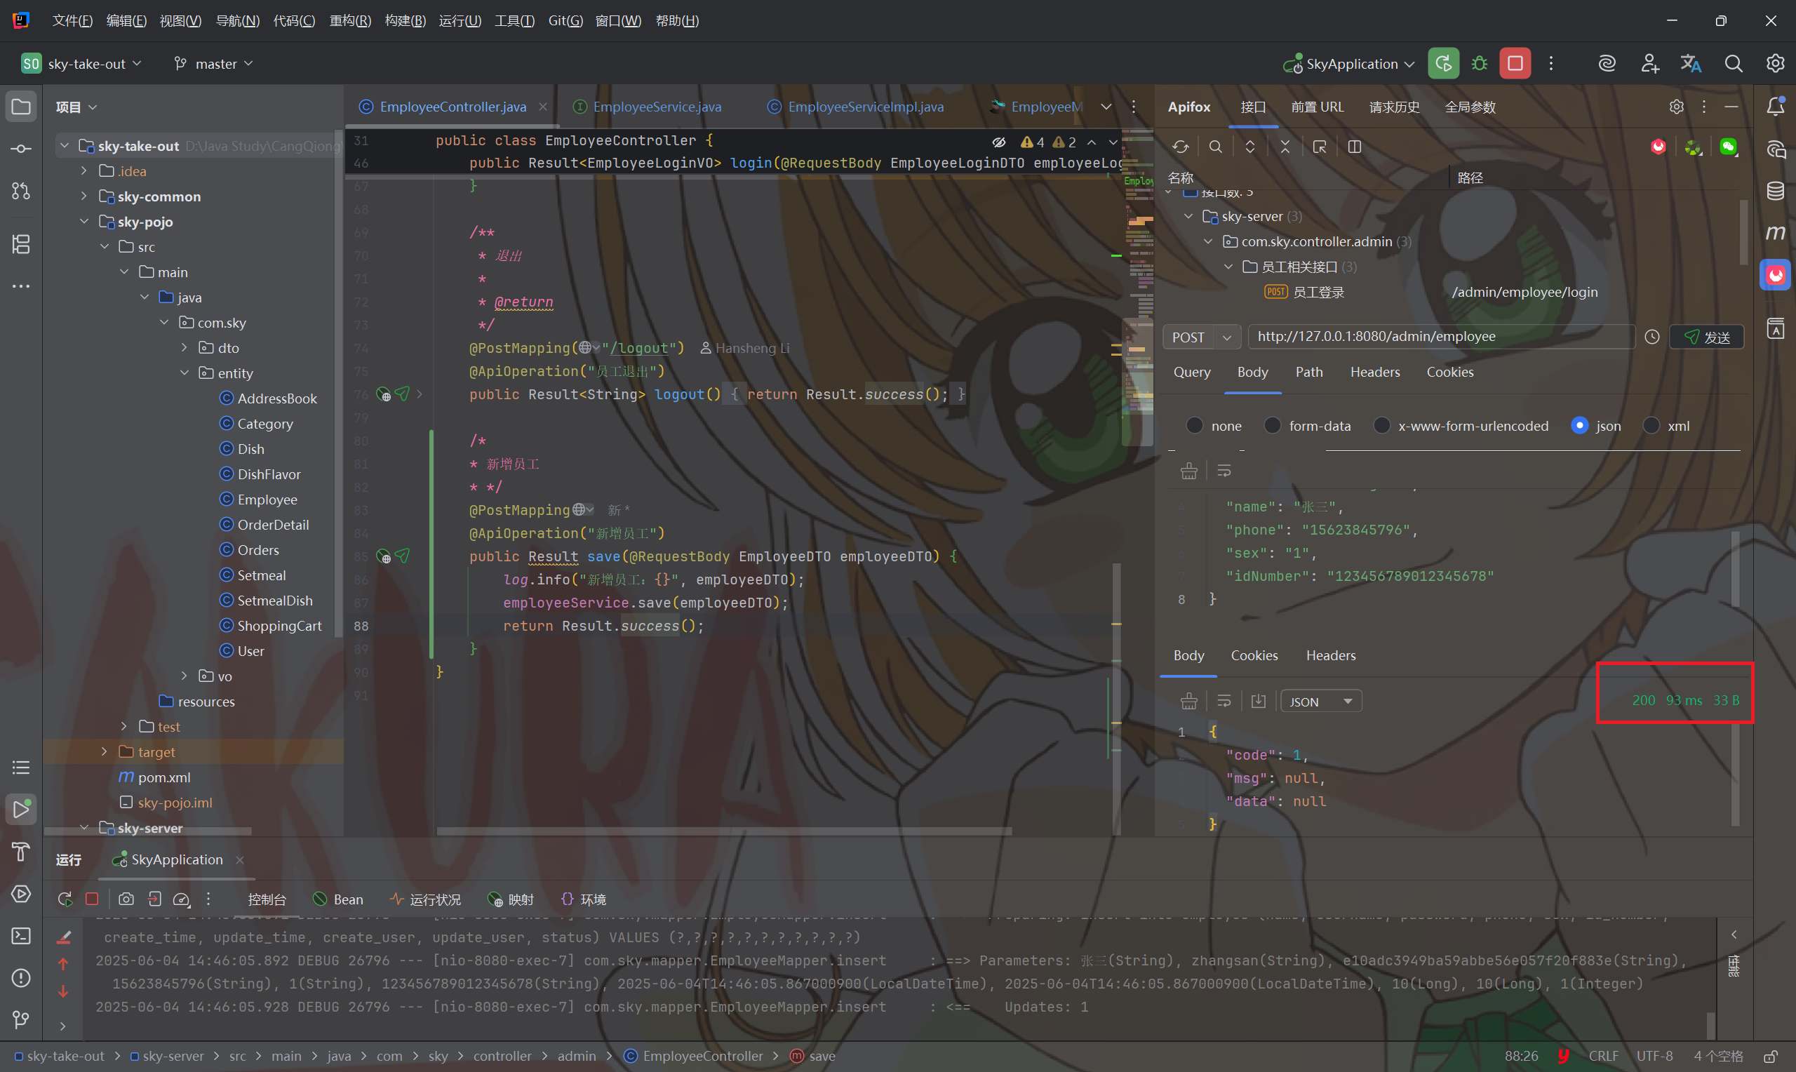This screenshot has width=1796, height=1072.
Task: Open the Maven tool window icon
Action: coord(1776,233)
